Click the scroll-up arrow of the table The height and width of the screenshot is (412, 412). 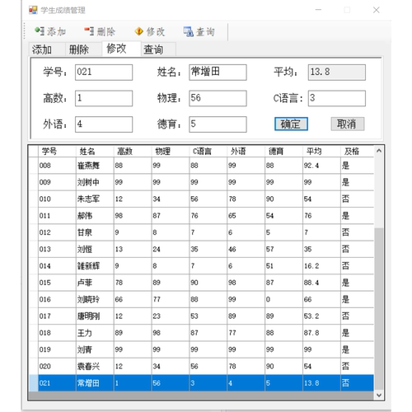(379, 151)
